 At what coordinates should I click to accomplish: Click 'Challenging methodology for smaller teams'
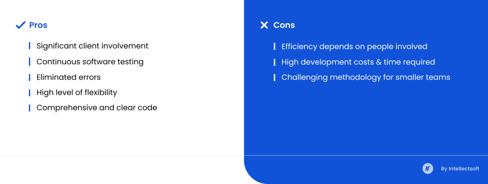click(x=366, y=77)
